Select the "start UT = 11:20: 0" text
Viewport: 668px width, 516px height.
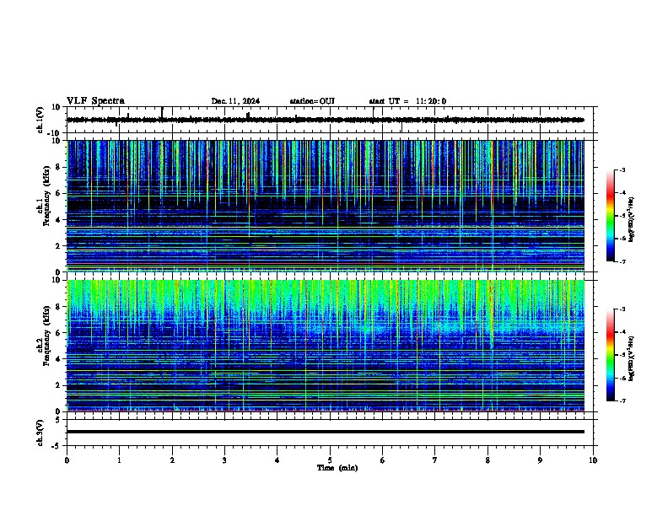(407, 101)
